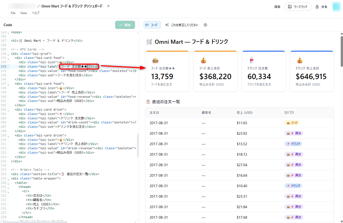The width and height of the screenshot is (343, 223).
Task: Click the $21.84 sales cell
Action: coord(242,207)
